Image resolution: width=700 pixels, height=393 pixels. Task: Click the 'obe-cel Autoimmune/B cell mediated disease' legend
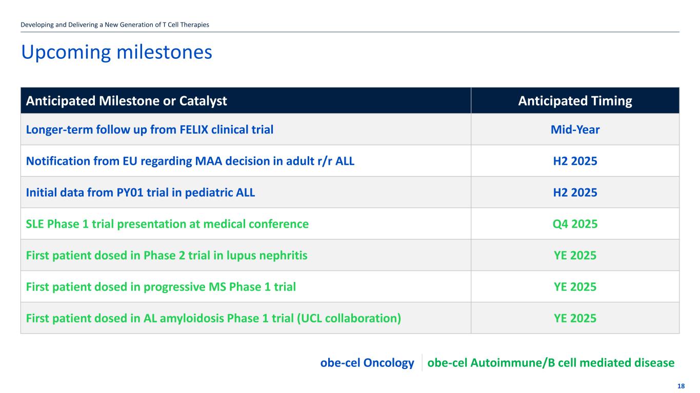pyautogui.click(x=551, y=363)
